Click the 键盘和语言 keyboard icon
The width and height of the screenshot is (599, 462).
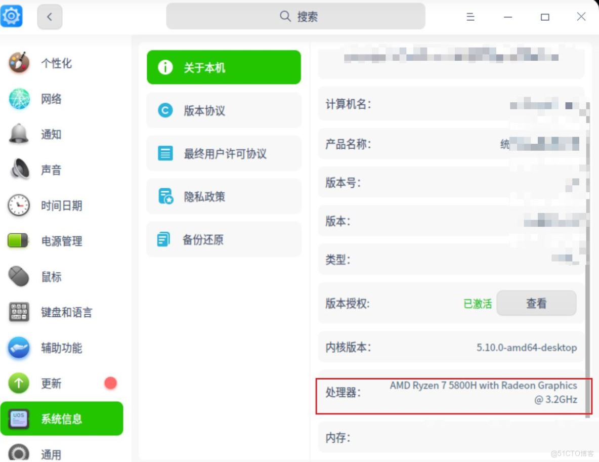[19, 313]
